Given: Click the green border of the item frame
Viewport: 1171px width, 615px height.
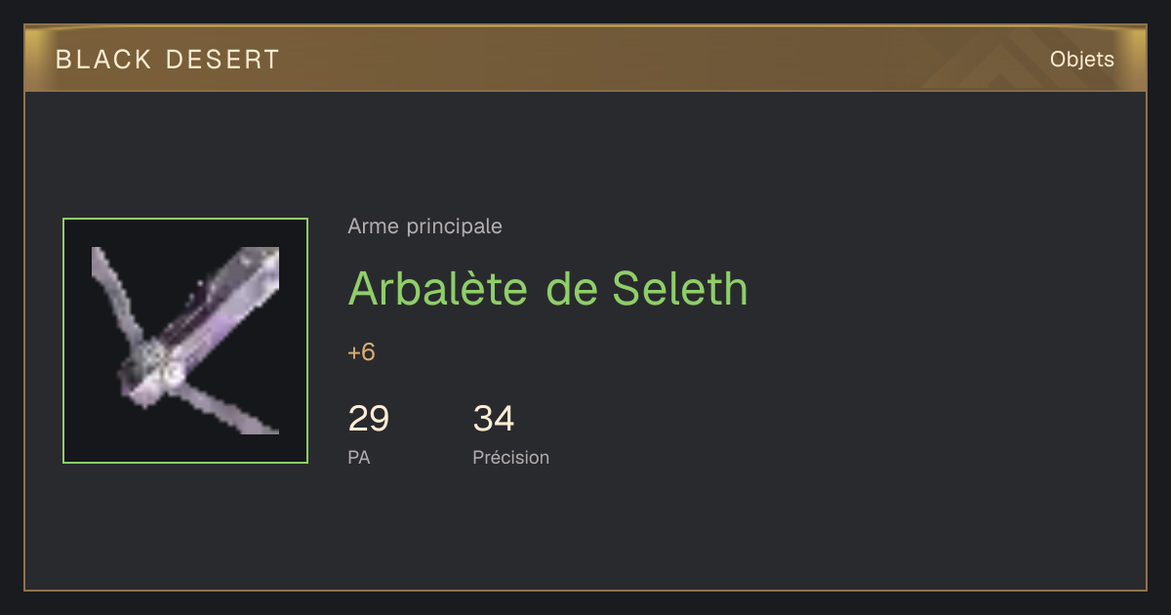Looking at the screenshot, I should tap(185, 219).
